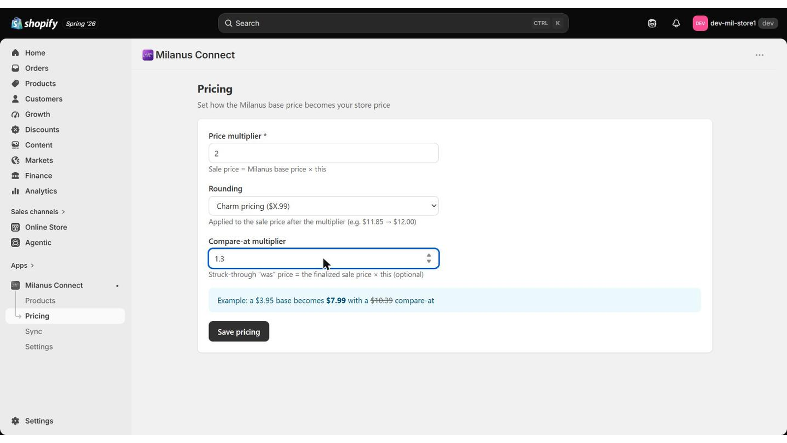This screenshot has width=787, height=443.
Task: Click the Customers person icon
Action: click(x=15, y=98)
